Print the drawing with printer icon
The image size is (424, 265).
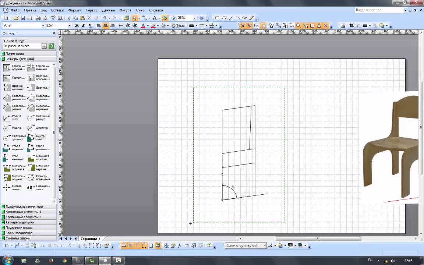click(38, 18)
